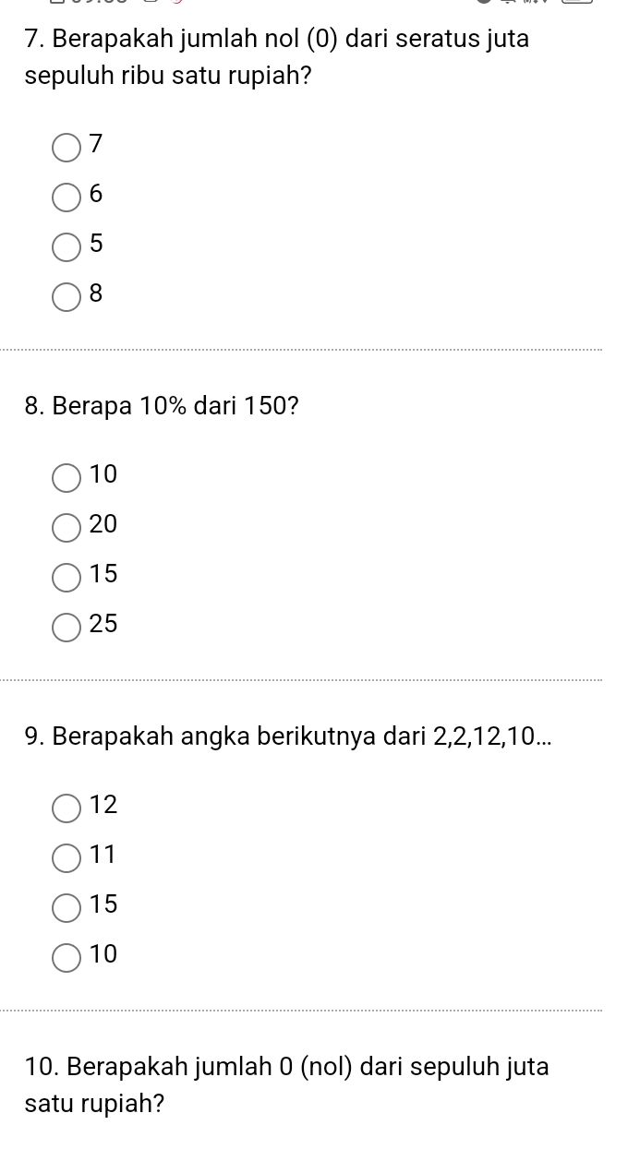Pick "12" for the number sequence question
Screen dimensions: 628x1161
(x=66, y=808)
